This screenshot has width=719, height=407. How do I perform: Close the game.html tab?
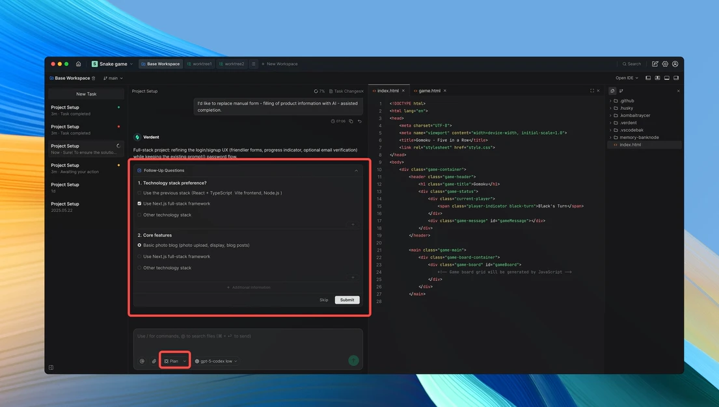(445, 91)
